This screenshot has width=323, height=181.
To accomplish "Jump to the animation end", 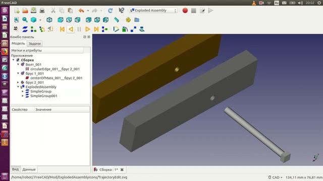I will [x=96, y=29].
